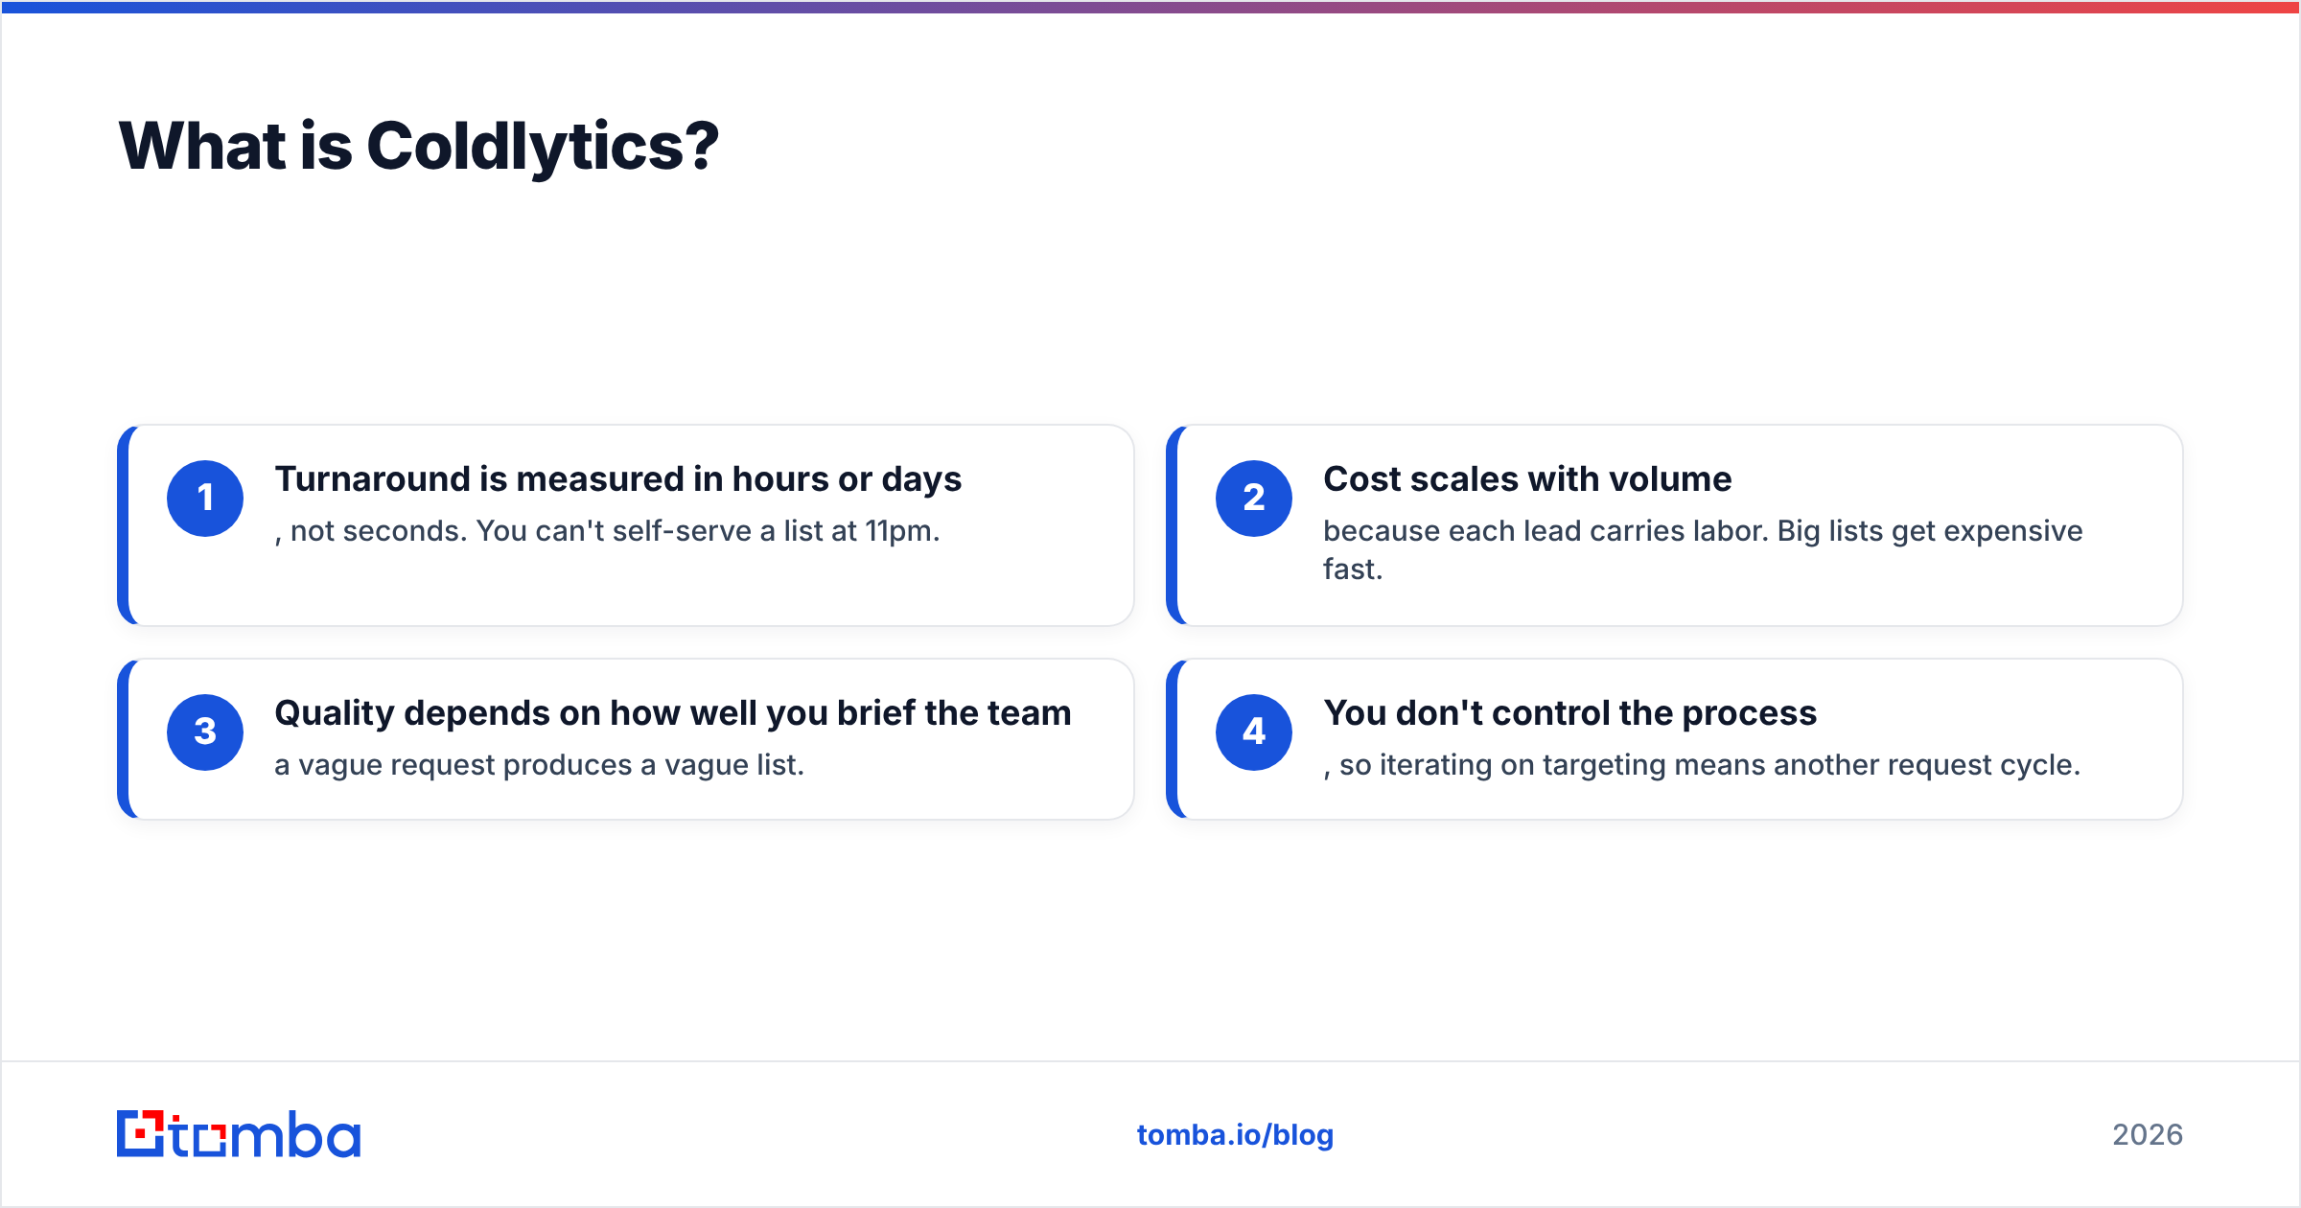Click 'a vague request produces a vague list' text

pyautogui.click(x=539, y=765)
